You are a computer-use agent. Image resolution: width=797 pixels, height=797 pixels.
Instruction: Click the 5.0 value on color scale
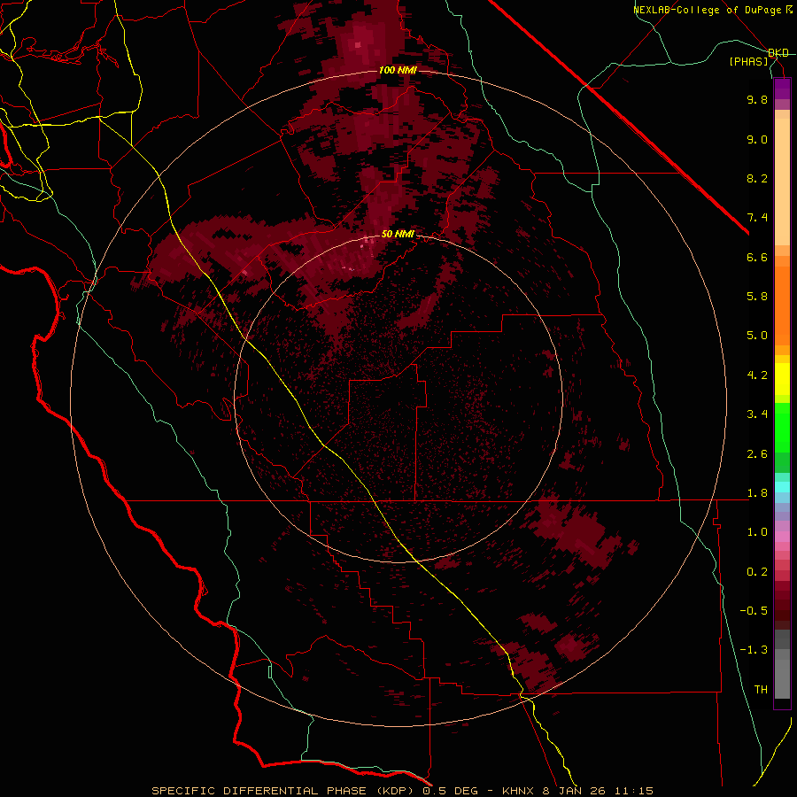pyautogui.click(x=757, y=336)
